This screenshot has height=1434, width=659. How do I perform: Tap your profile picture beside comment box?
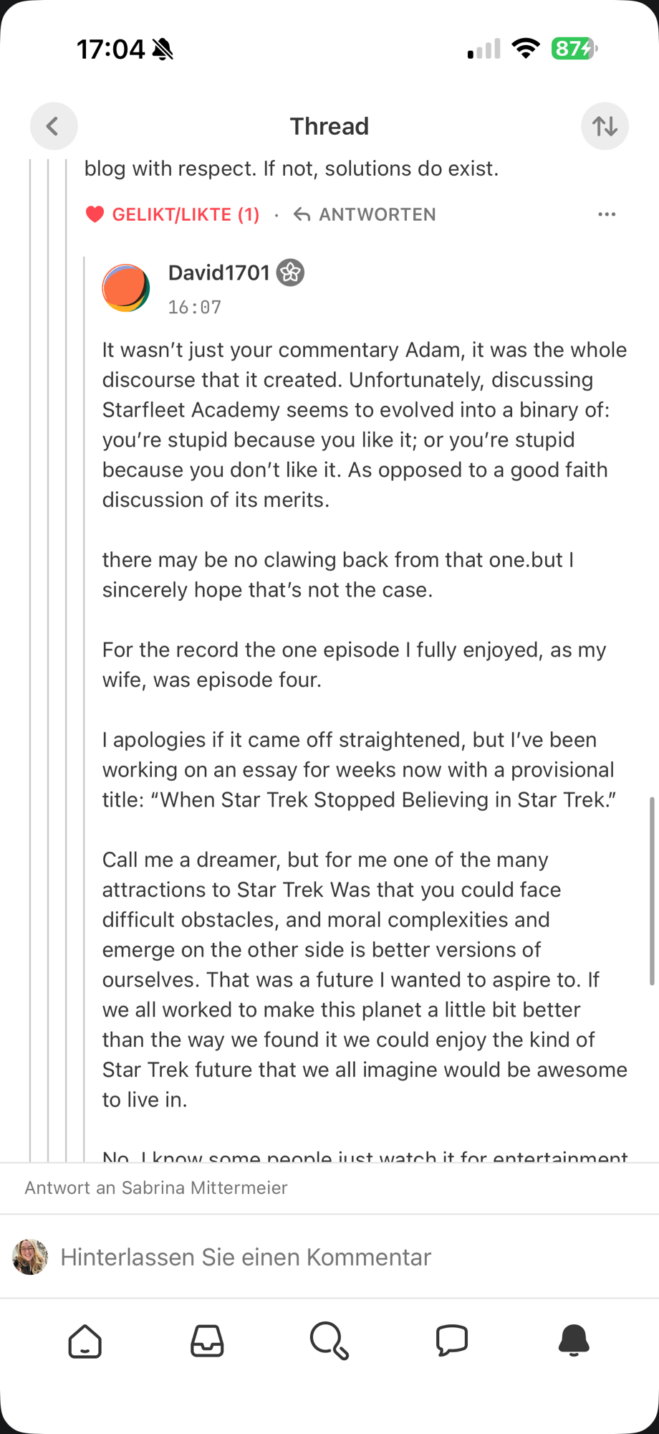pyautogui.click(x=30, y=1257)
